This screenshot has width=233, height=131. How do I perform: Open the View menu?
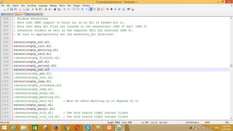point(23,5)
